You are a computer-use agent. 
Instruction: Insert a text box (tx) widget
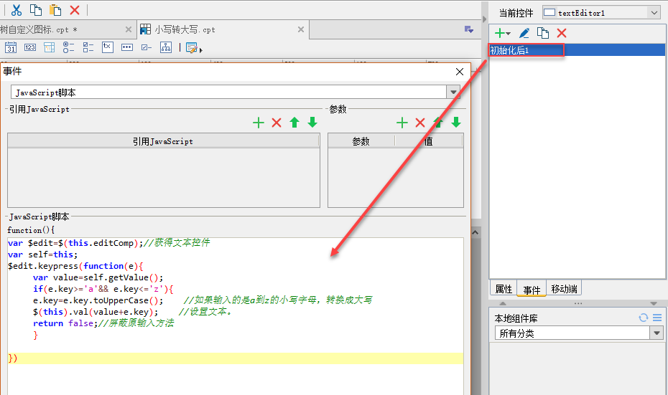(x=107, y=47)
